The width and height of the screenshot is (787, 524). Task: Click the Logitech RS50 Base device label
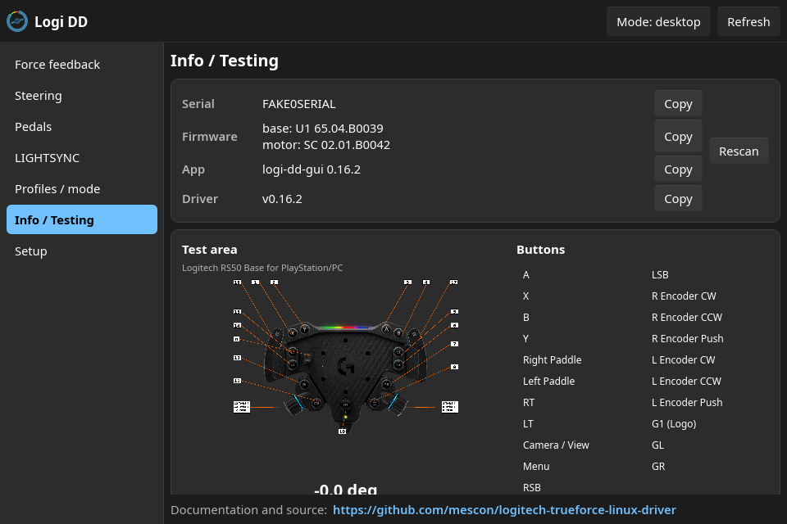pos(262,268)
